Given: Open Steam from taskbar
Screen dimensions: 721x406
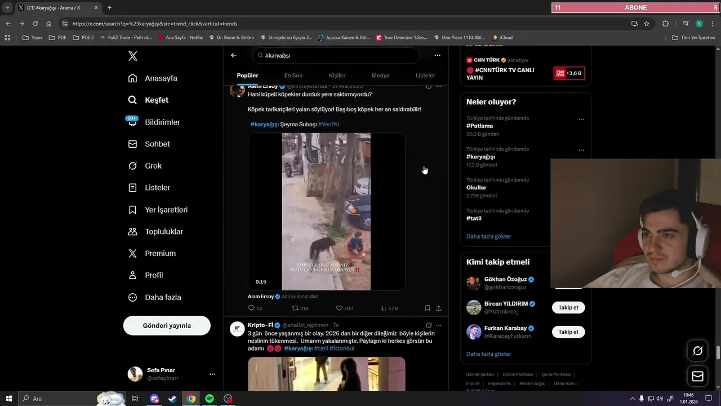Looking at the screenshot, I should coord(172,399).
